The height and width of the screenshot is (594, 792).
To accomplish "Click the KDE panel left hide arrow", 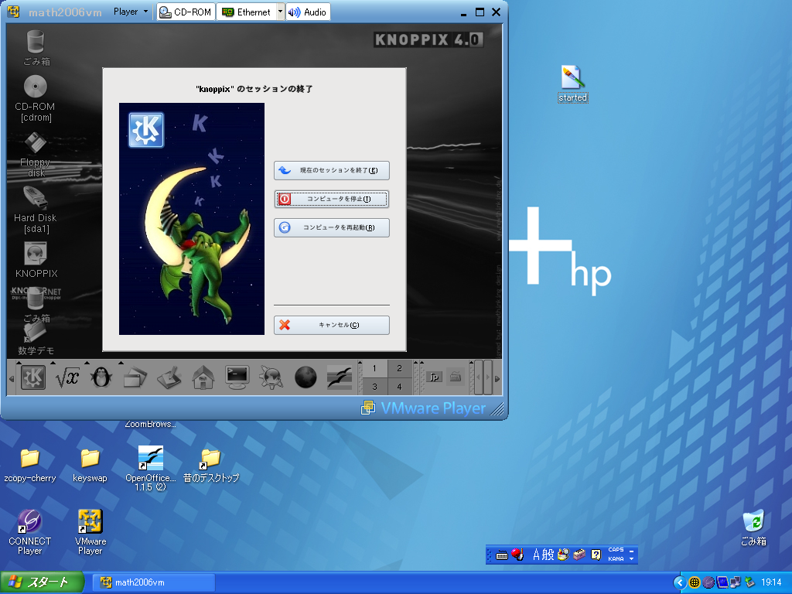I will 11,377.
